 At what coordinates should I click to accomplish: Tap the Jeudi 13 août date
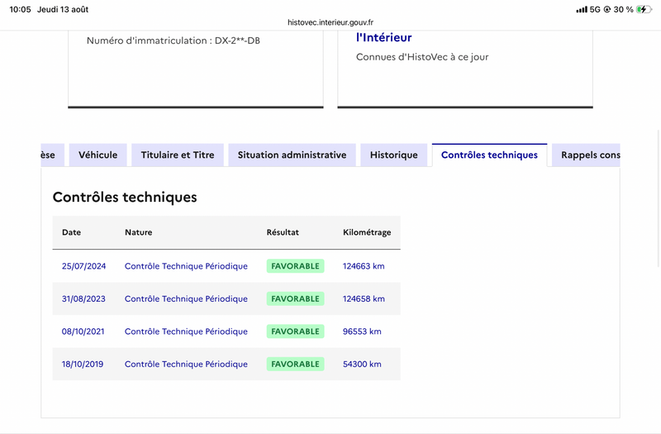point(63,9)
